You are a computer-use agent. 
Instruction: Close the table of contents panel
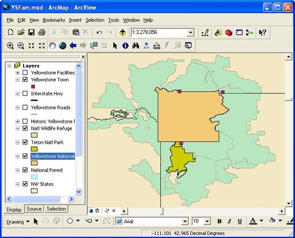tap(83, 57)
